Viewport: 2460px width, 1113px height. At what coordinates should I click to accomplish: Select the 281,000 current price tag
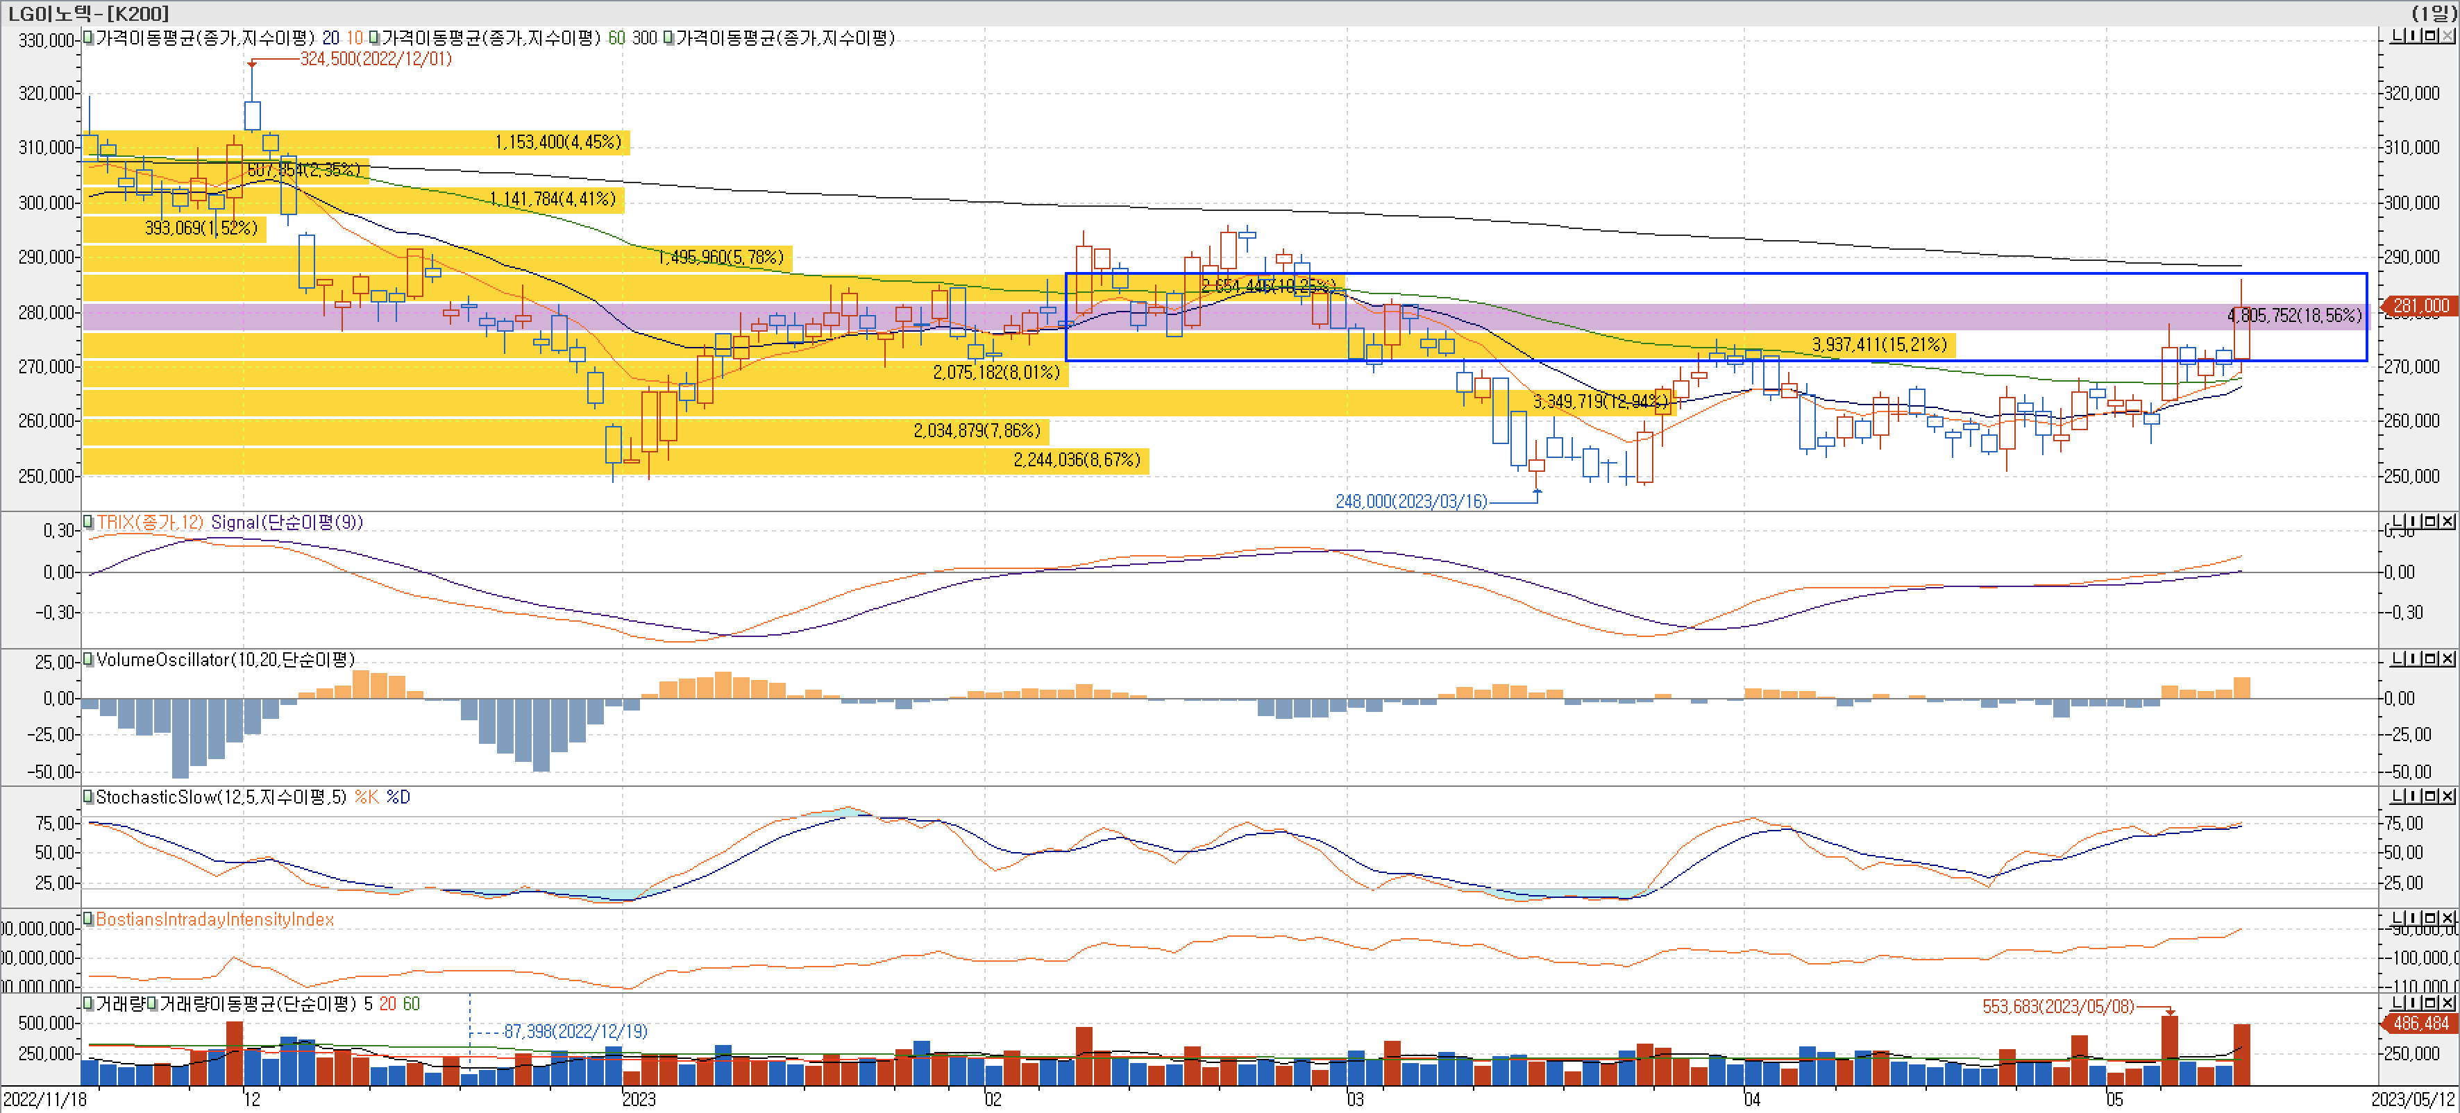point(2421,307)
